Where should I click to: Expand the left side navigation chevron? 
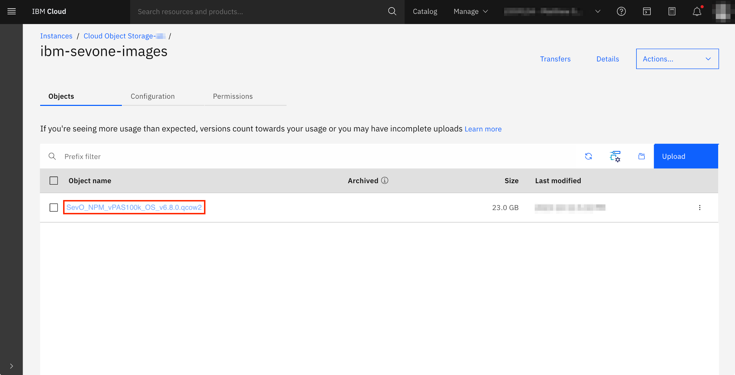11,366
